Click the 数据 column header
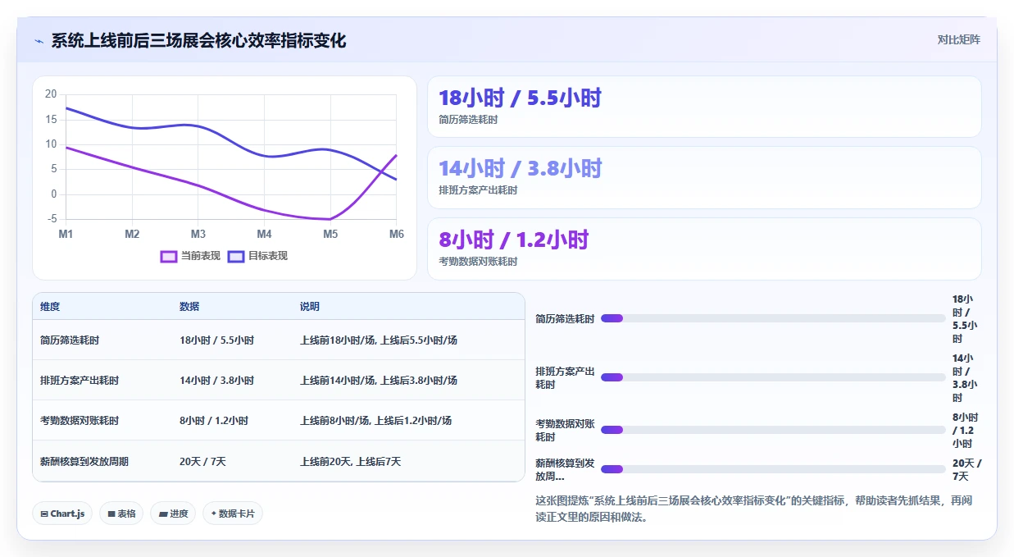The width and height of the screenshot is (1014, 557). pos(189,307)
